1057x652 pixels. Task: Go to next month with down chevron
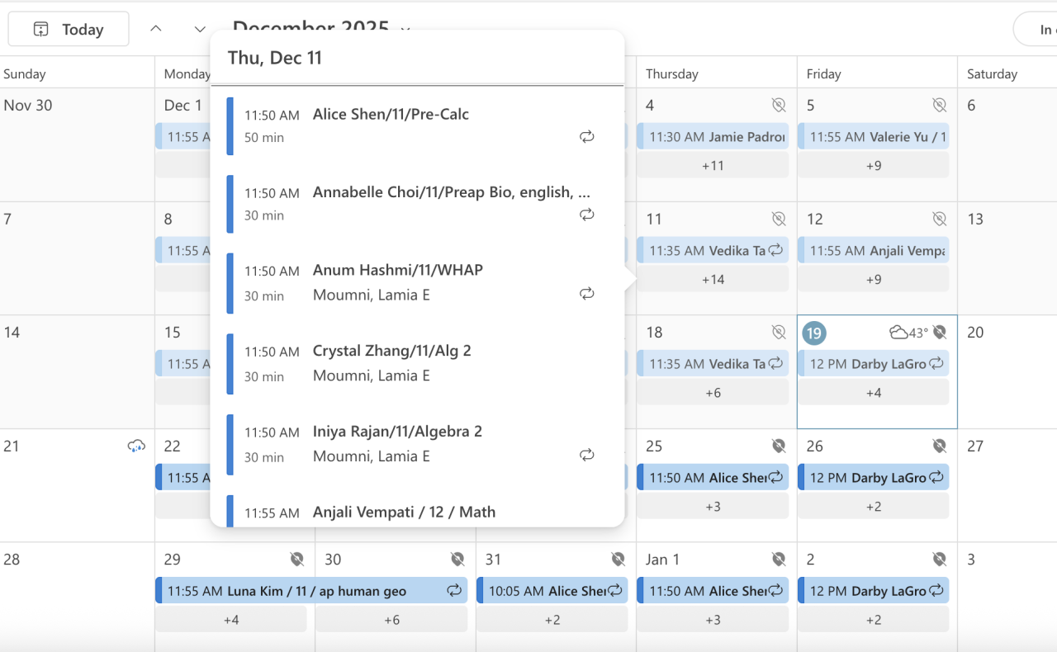[200, 29]
